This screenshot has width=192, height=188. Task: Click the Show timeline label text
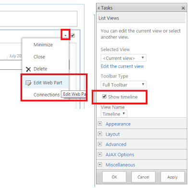tap(123, 97)
